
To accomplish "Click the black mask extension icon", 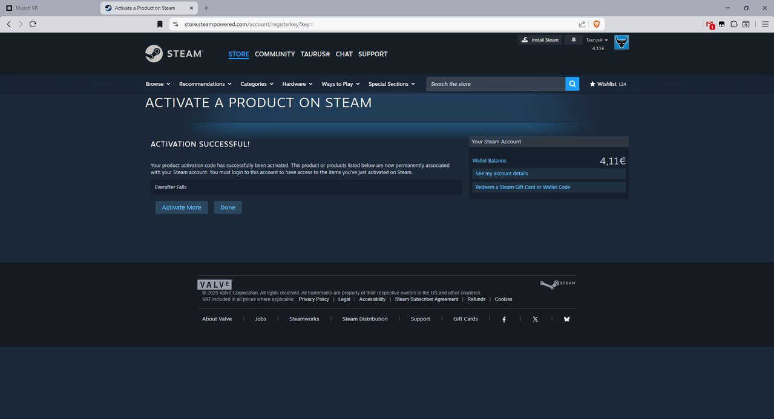I will coord(722,24).
